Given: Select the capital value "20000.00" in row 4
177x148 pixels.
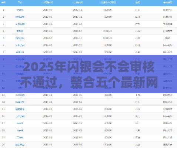Looking at the screenshot, I should tap(108, 31).
